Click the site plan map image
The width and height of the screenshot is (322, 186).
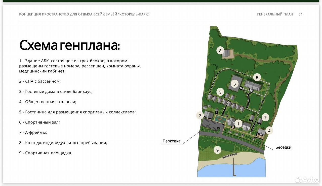coord(248,102)
